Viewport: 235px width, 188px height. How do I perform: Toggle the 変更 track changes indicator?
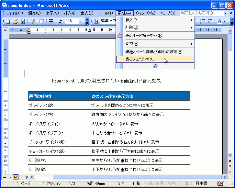click(x=160, y=183)
